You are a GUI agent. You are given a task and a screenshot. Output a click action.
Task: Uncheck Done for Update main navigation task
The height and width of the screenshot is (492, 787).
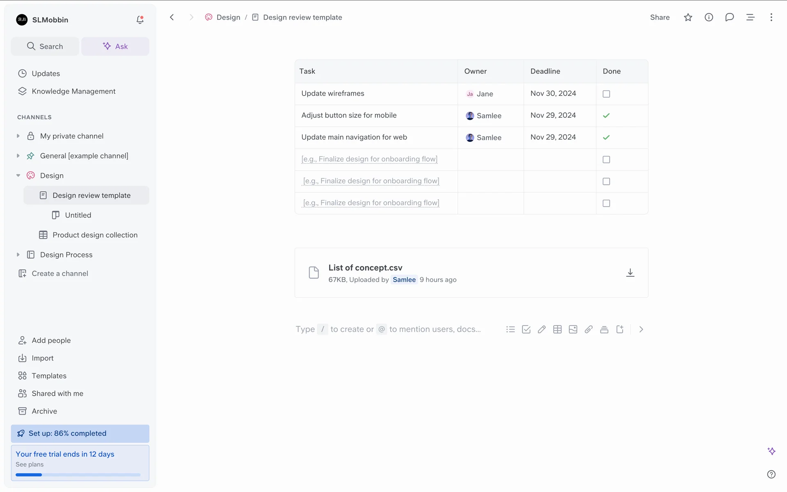click(x=606, y=137)
